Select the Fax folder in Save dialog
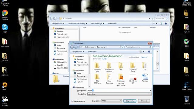The image size is (194, 109). (121, 66)
